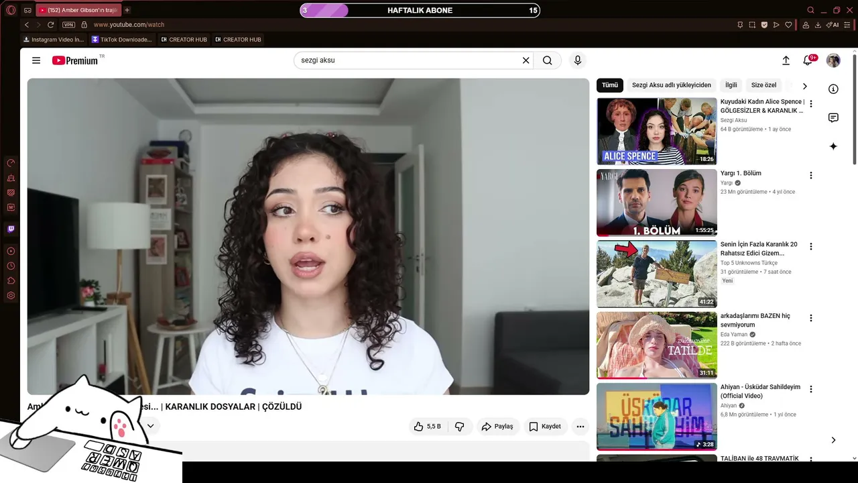The width and height of the screenshot is (858, 483).
Task: Open options for Senin İçin Fazla Karanlık video
Action: pyautogui.click(x=811, y=246)
